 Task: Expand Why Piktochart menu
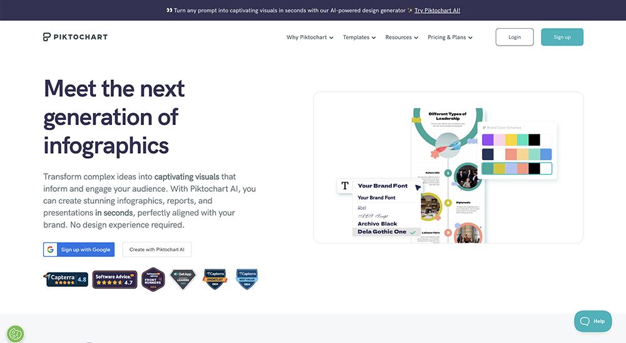pos(310,37)
